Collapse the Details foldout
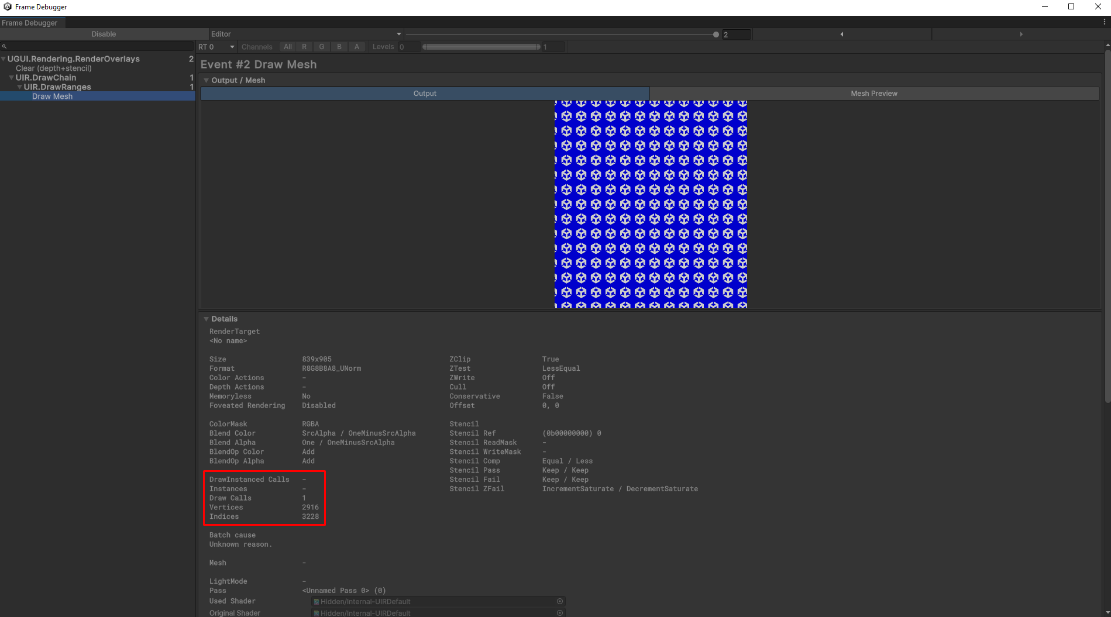1111x617 pixels. click(207, 319)
